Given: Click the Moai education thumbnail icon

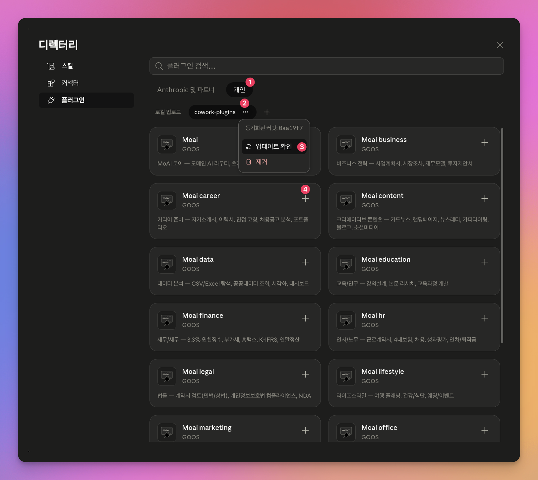Looking at the screenshot, I should click(x=346, y=264).
